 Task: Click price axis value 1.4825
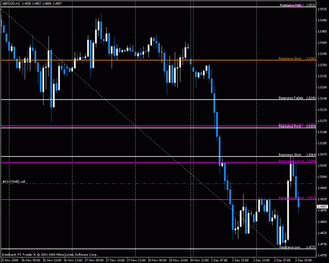pyautogui.click(x=322, y=233)
